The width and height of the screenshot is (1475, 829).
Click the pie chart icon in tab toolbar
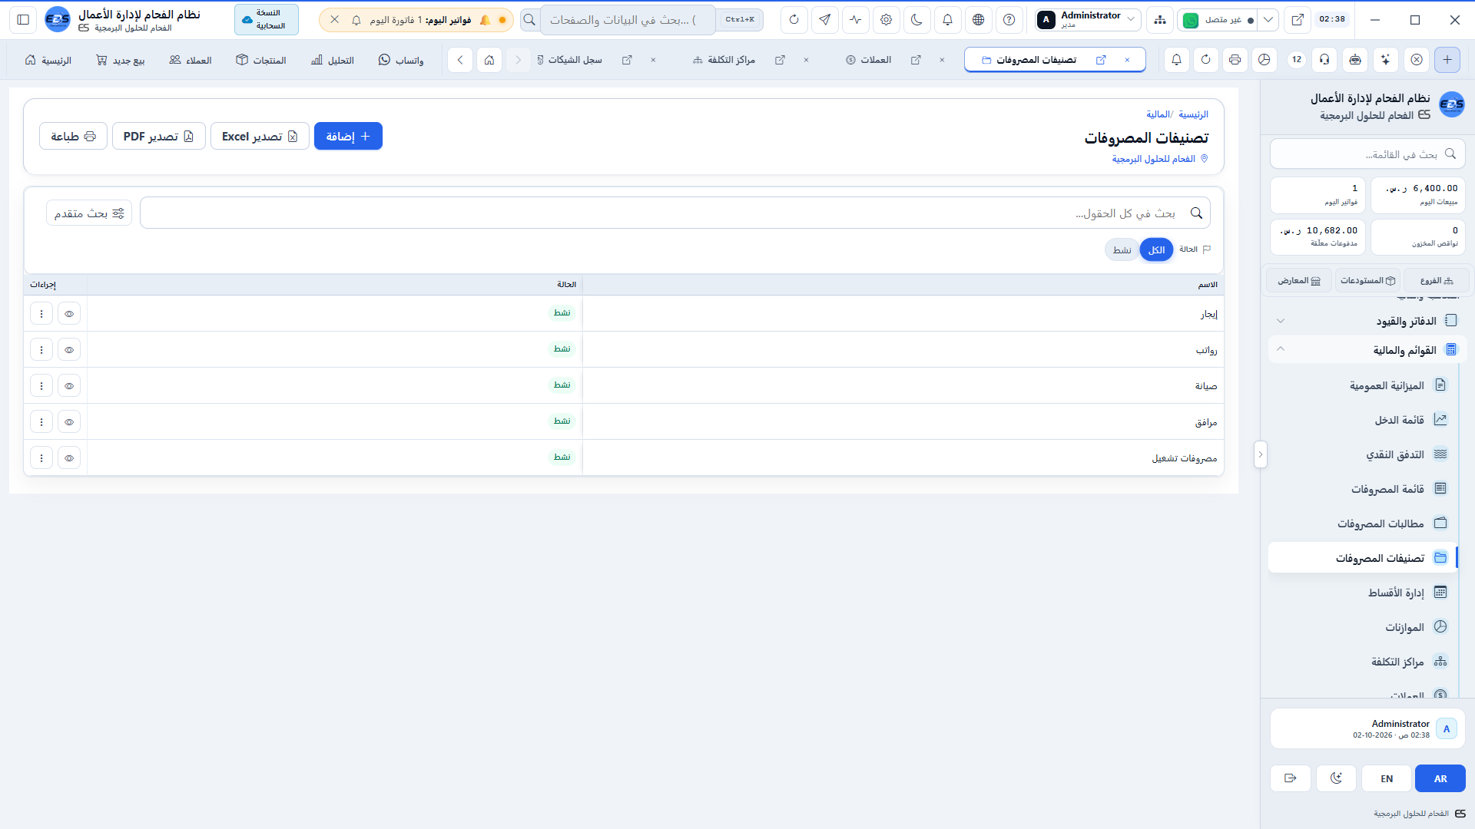tap(1265, 60)
